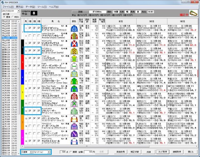Viewport: 200px width, 157px height.
Task: Open the ツール(T) menu
Action: tap(42, 7)
